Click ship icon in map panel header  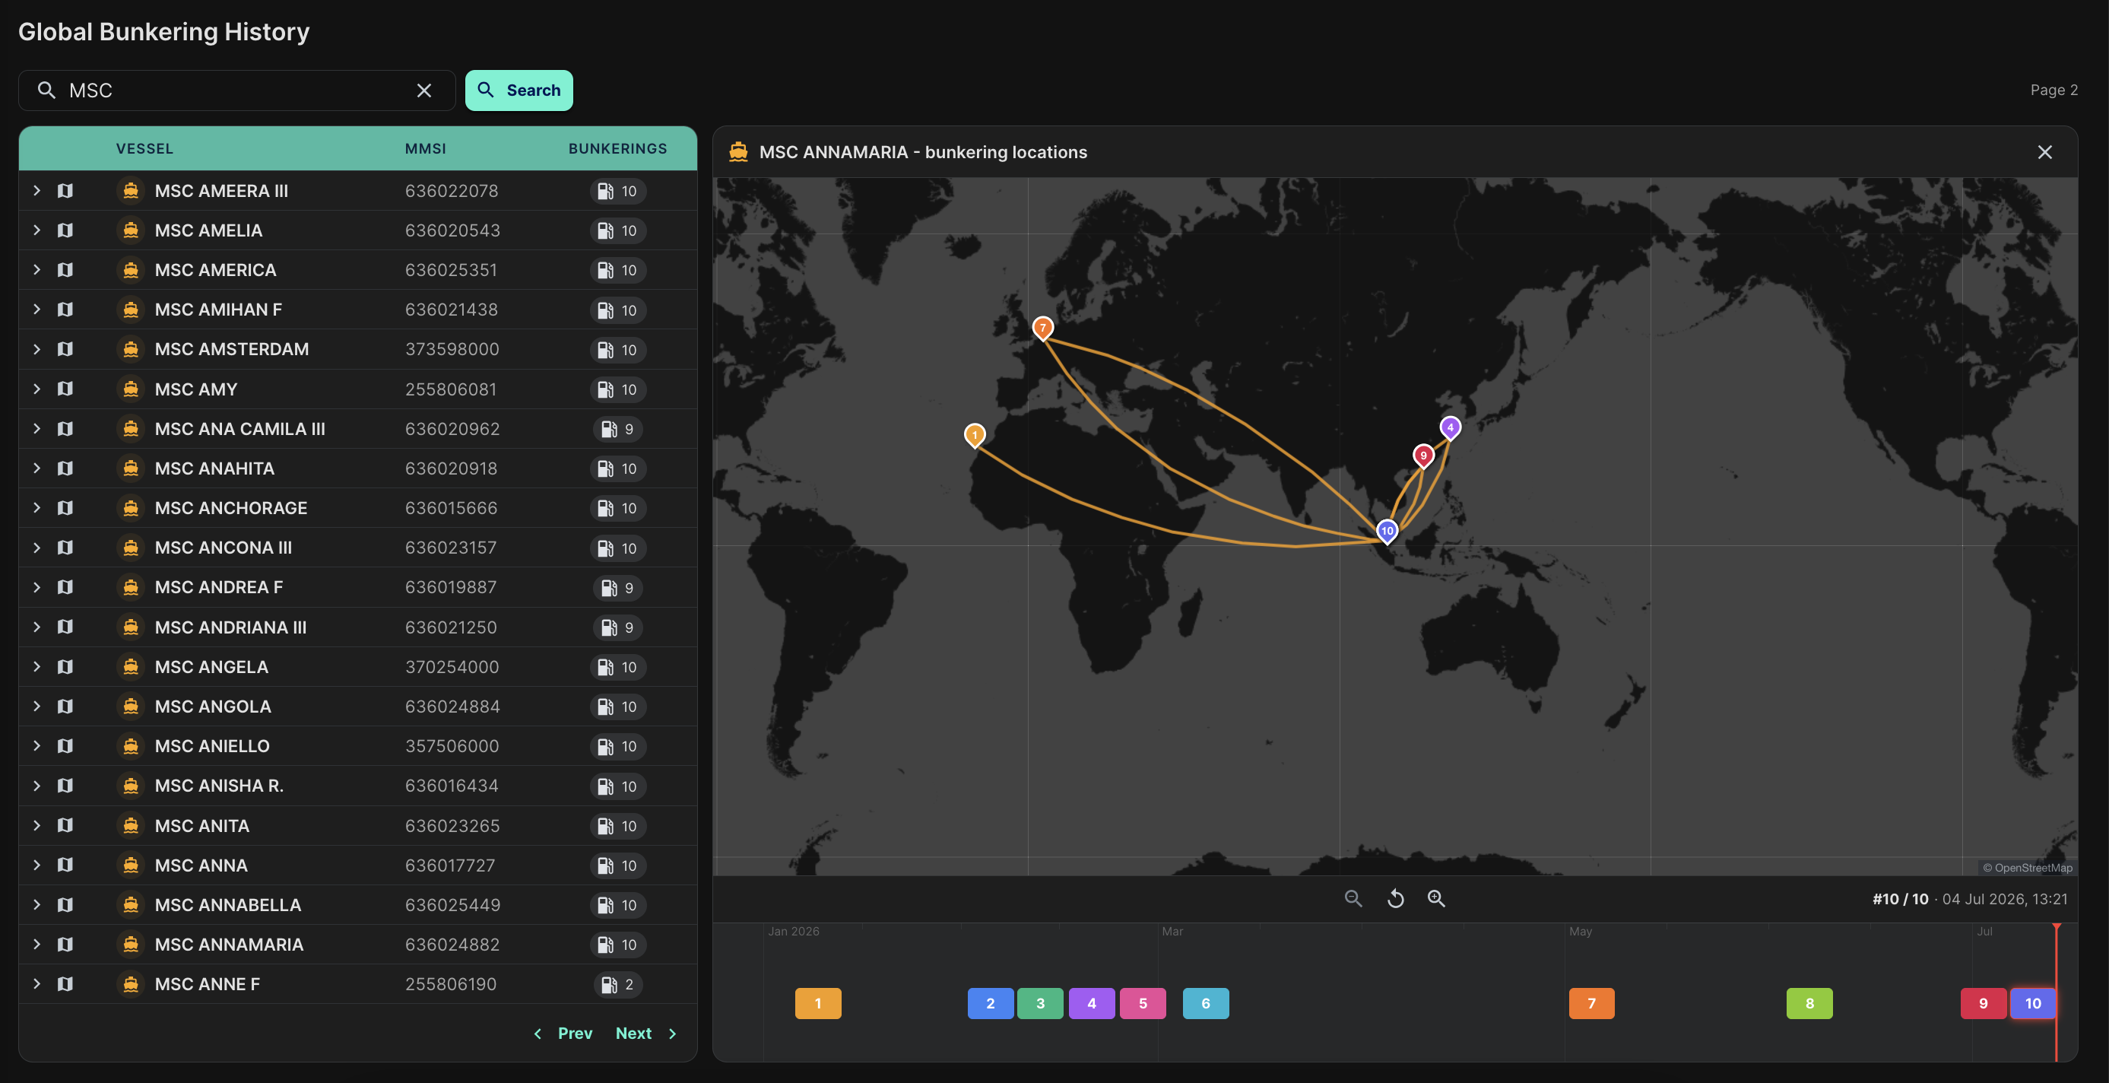click(x=738, y=151)
